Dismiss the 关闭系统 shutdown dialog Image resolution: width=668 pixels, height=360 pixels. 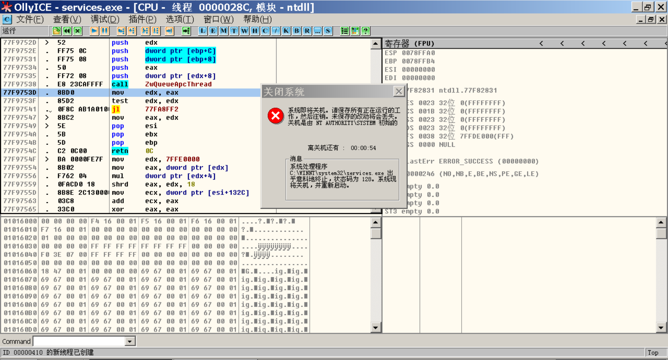(x=398, y=91)
